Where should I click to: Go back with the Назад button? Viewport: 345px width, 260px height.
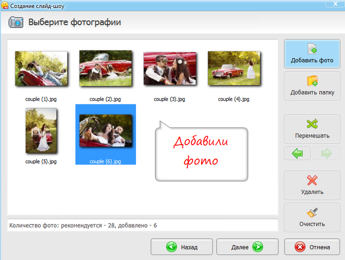[x=182, y=247]
